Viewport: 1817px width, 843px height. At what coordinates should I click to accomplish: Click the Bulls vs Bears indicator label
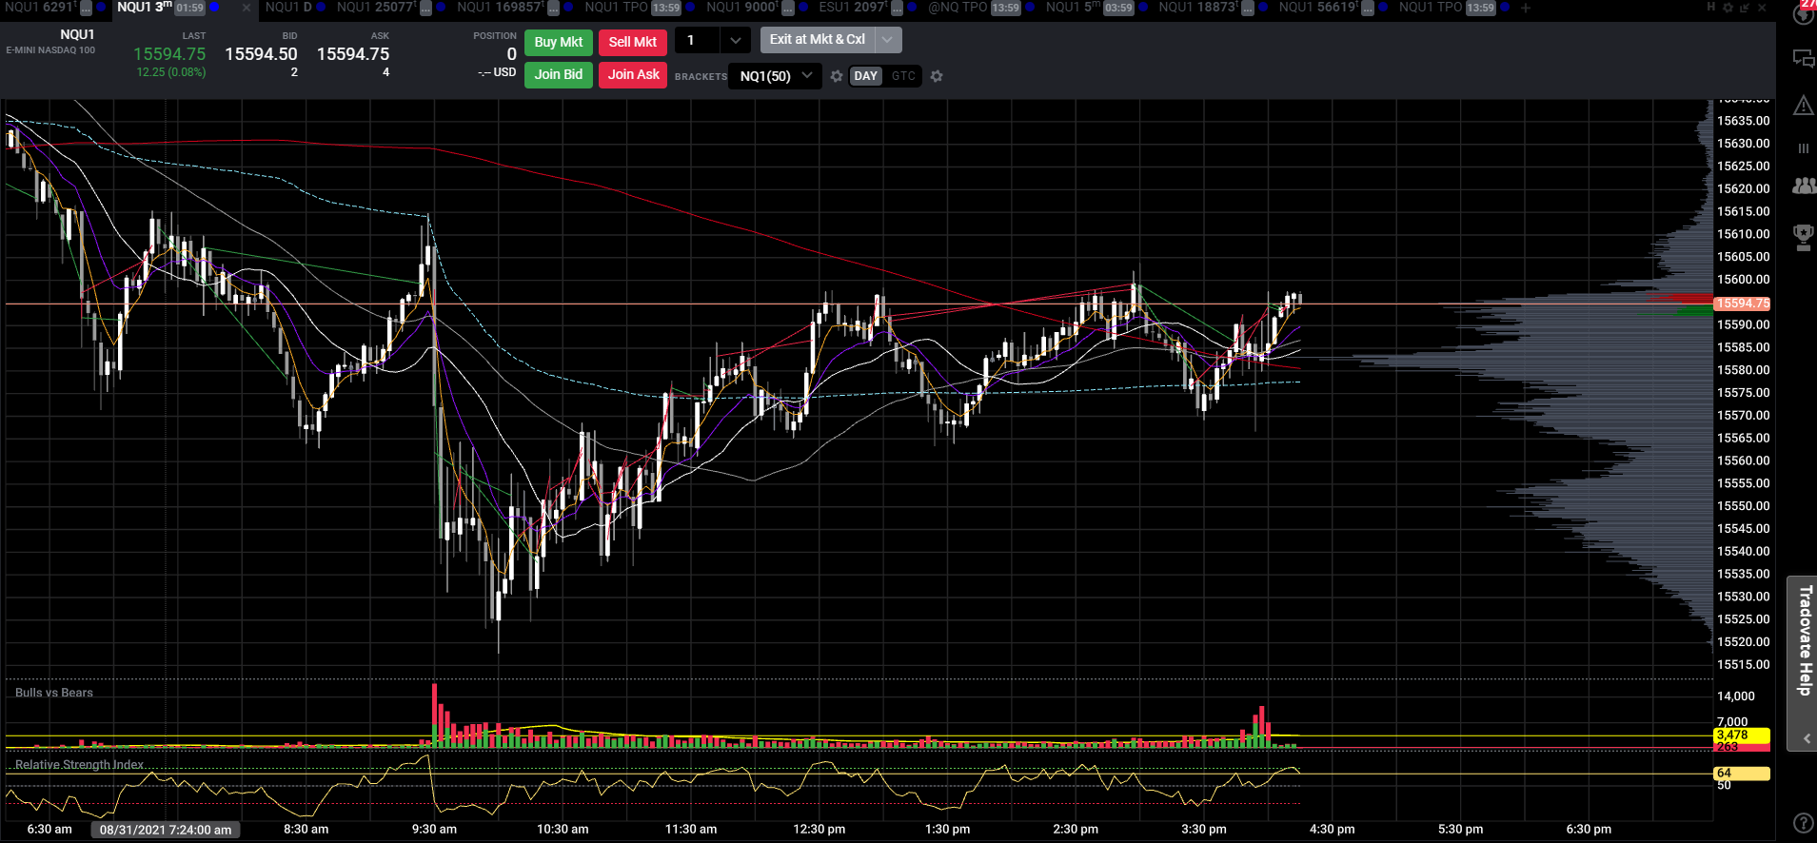point(54,693)
